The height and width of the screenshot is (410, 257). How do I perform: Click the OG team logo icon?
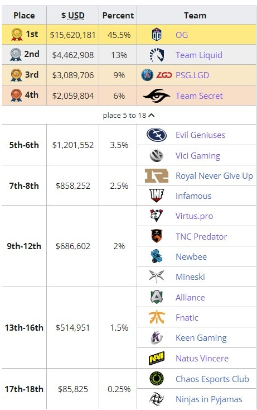(157, 35)
